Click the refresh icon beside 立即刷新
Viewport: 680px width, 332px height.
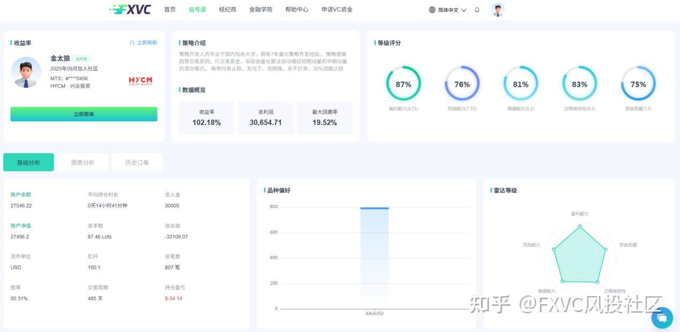click(132, 43)
